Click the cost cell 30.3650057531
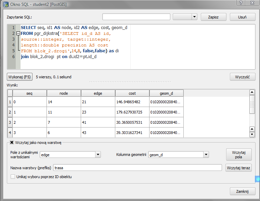Viewport: 260px width, 201px height. (x=132, y=122)
